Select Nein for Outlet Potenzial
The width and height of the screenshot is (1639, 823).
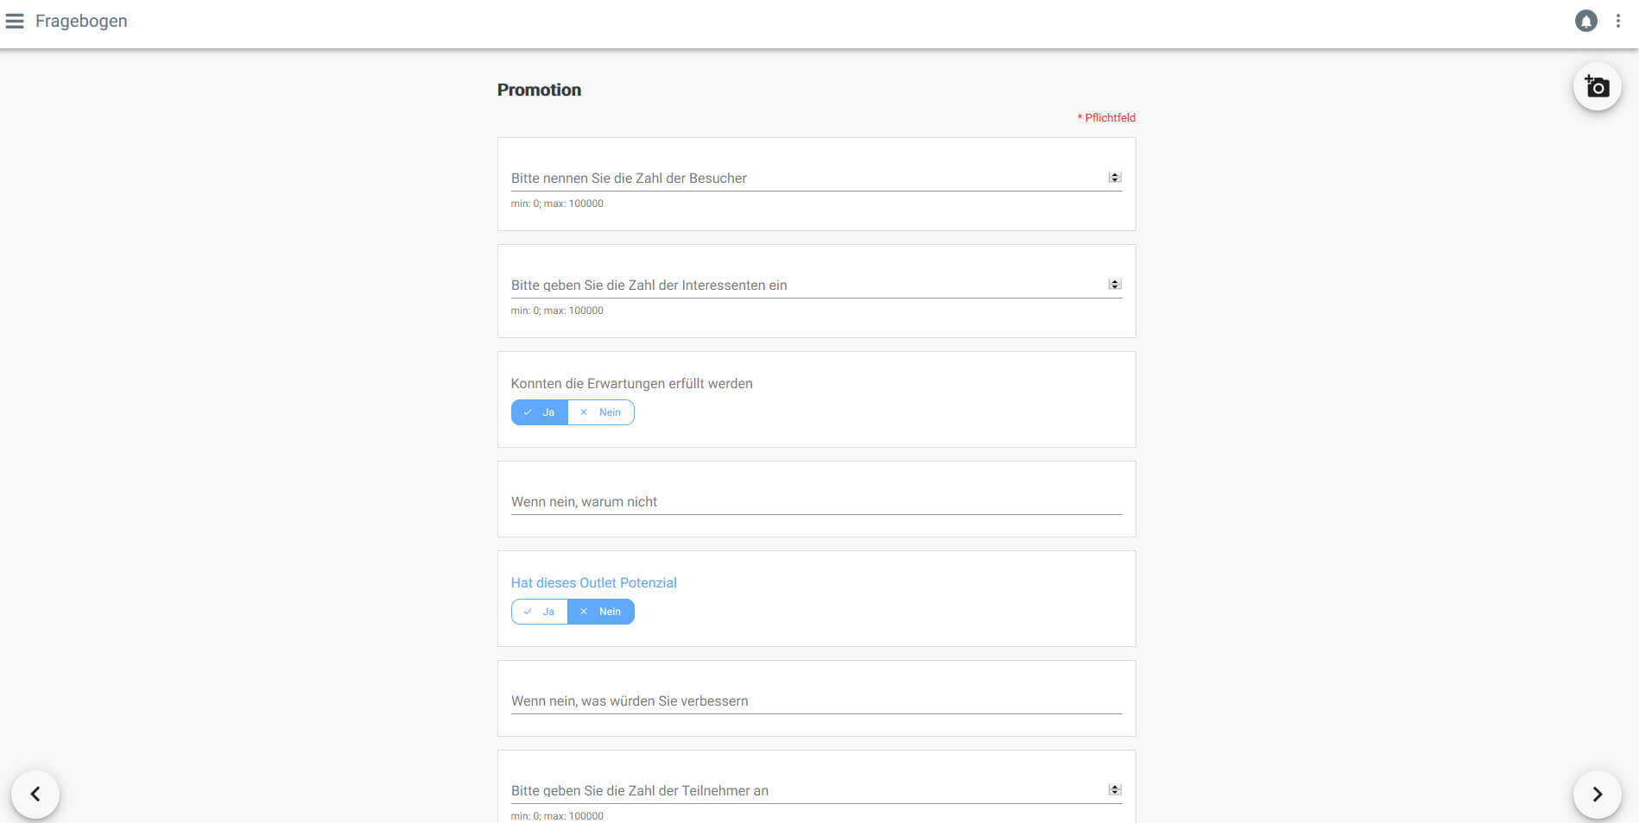pos(601,612)
